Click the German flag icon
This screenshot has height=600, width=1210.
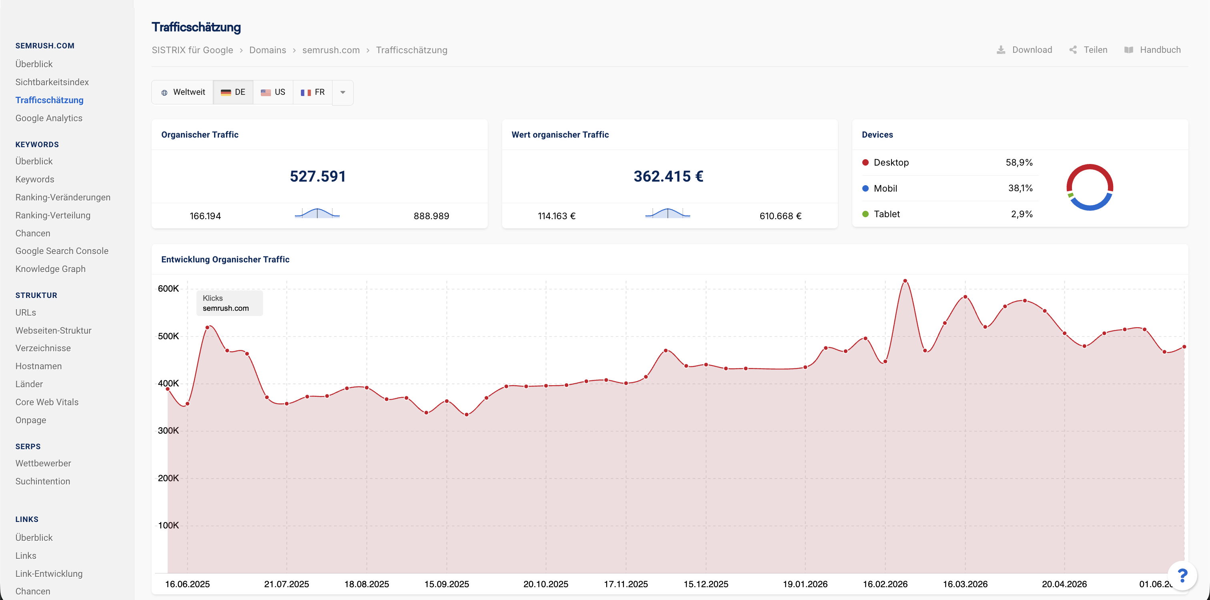[x=226, y=92]
